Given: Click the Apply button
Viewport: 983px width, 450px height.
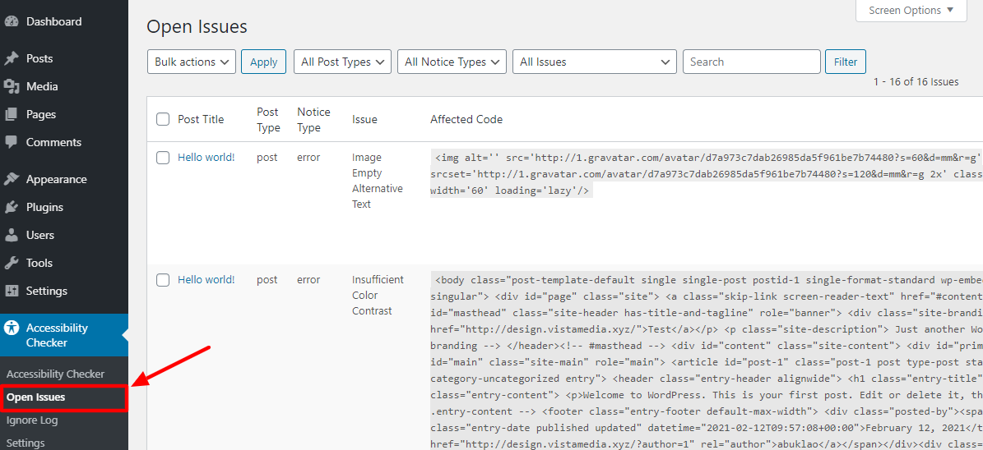Looking at the screenshot, I should [x=263, y=62].
